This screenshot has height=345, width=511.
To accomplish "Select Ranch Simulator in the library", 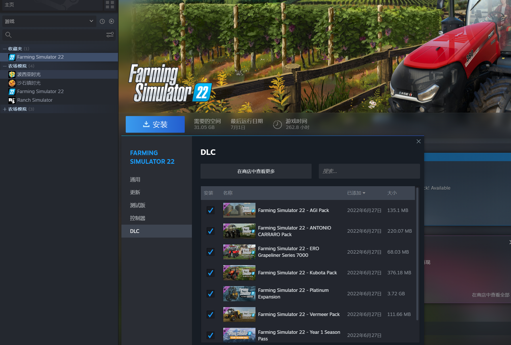I will click(x=59, y=100).
